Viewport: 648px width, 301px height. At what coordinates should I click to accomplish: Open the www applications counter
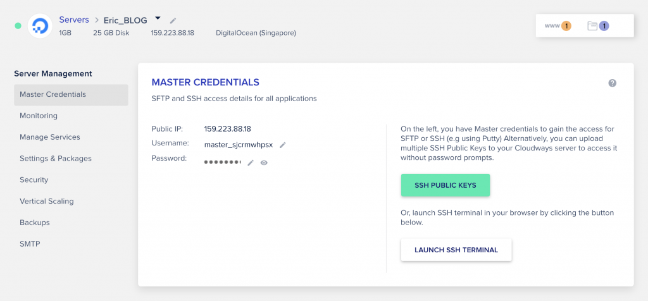pyautogui.click(x=558, y=26)
